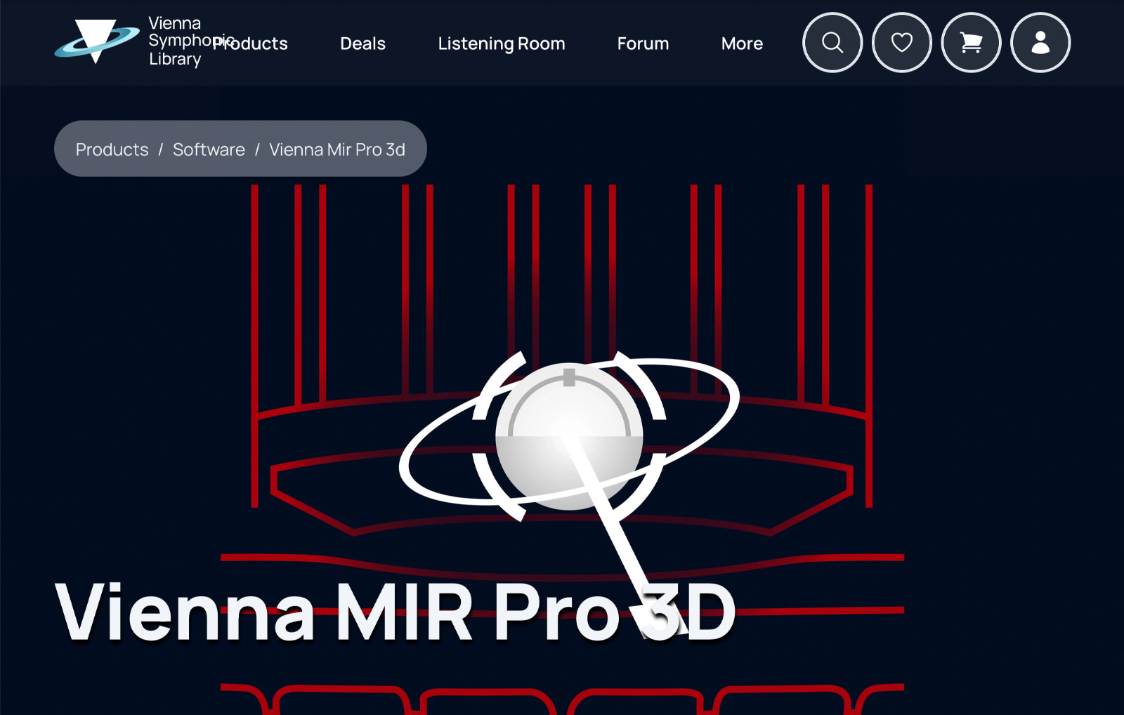Screen dimensions: 1124x715
Task: Open the user account icon
Action: pos(1040,43)
